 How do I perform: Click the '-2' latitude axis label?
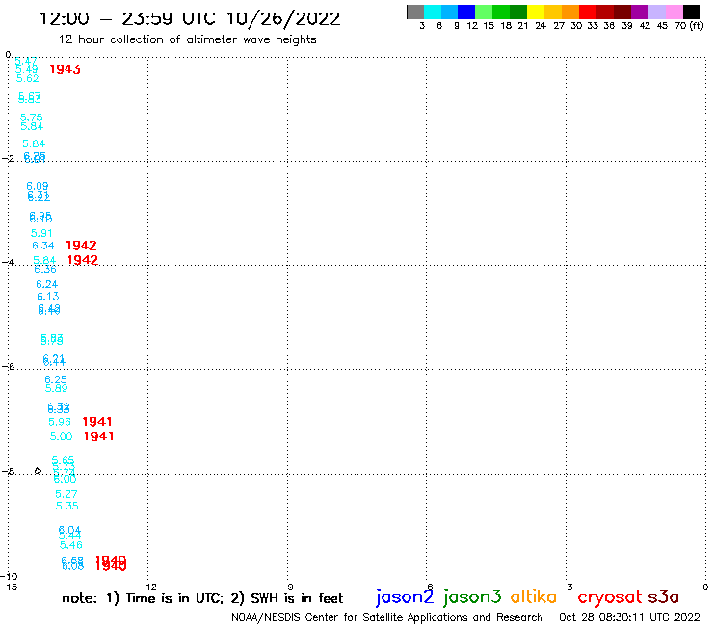point(8,158)
